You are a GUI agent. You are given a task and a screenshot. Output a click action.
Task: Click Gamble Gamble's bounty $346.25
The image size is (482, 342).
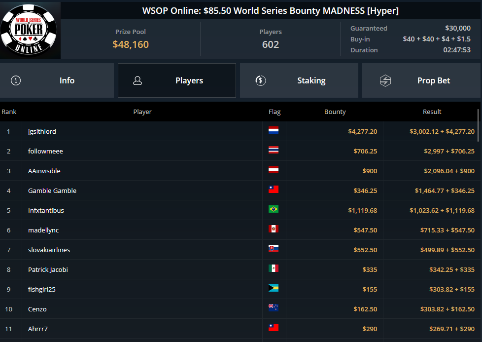click(365, 190)
